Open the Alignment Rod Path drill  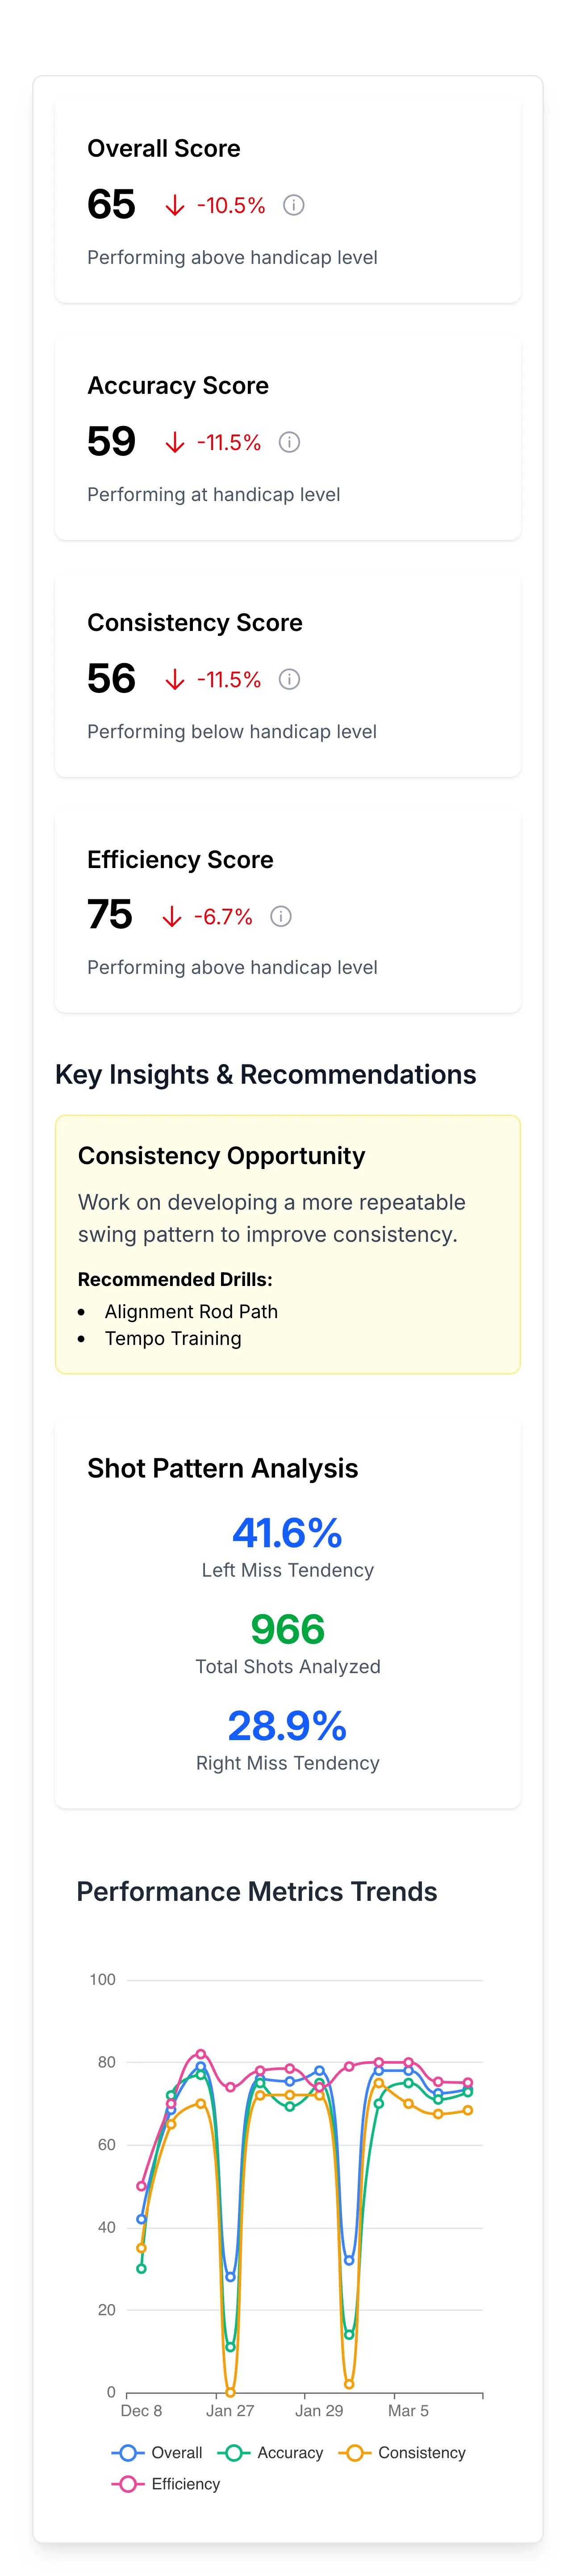coord(191,1311)
